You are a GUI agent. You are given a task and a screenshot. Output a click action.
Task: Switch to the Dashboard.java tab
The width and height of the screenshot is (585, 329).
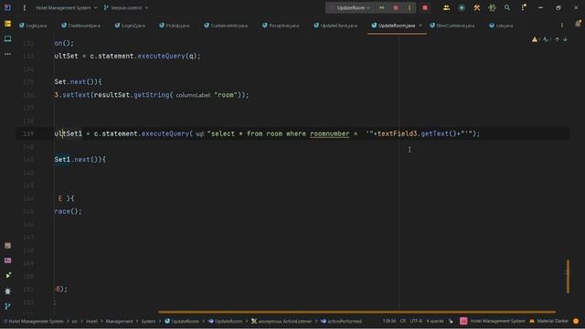coord(81,26)
